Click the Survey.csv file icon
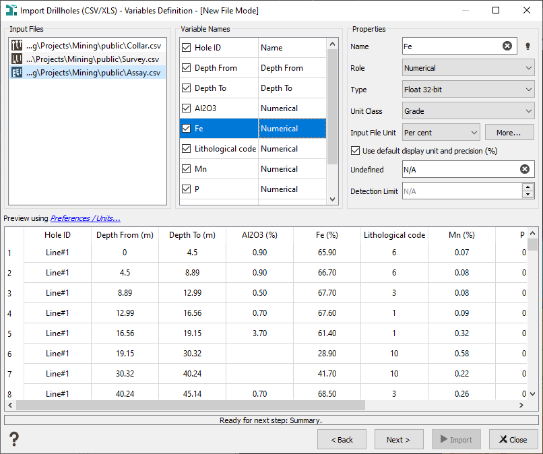The height and width of the screenshot is (454, 543). (x=17, y=59)
